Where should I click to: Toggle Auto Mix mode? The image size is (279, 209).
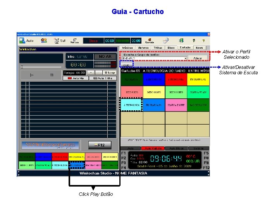coord(76,78)
